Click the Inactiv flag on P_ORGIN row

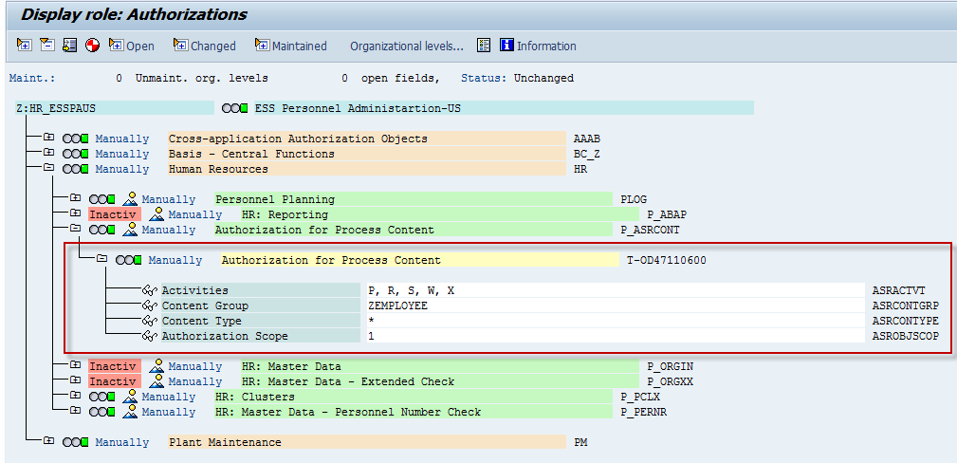pos(115,366)
